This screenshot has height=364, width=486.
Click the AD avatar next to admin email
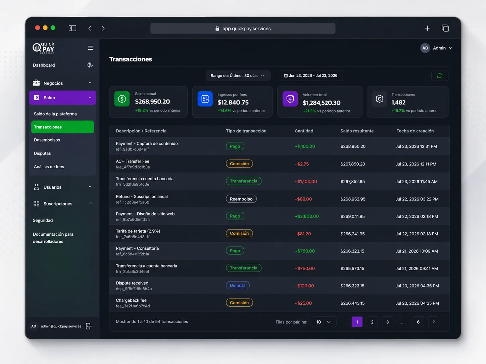pyautogui.click(x=34, y=326)
